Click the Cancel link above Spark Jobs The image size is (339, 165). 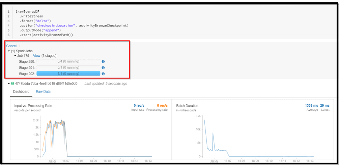[x=11, y=46]
